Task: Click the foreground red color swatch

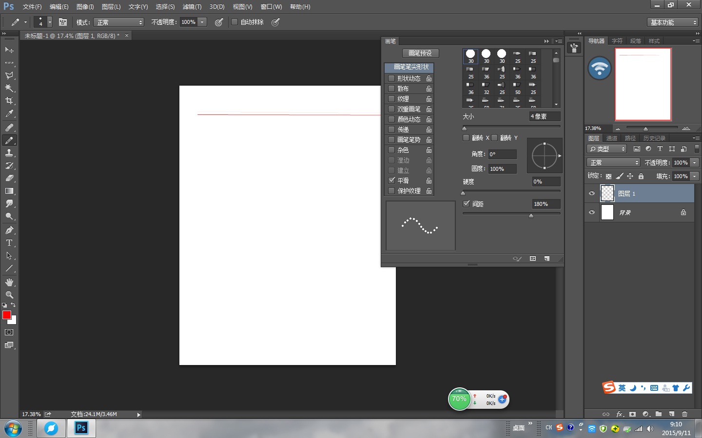Action: click(x=7, y=315)
